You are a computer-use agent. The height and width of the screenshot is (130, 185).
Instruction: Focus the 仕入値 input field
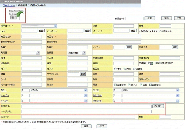78,58
